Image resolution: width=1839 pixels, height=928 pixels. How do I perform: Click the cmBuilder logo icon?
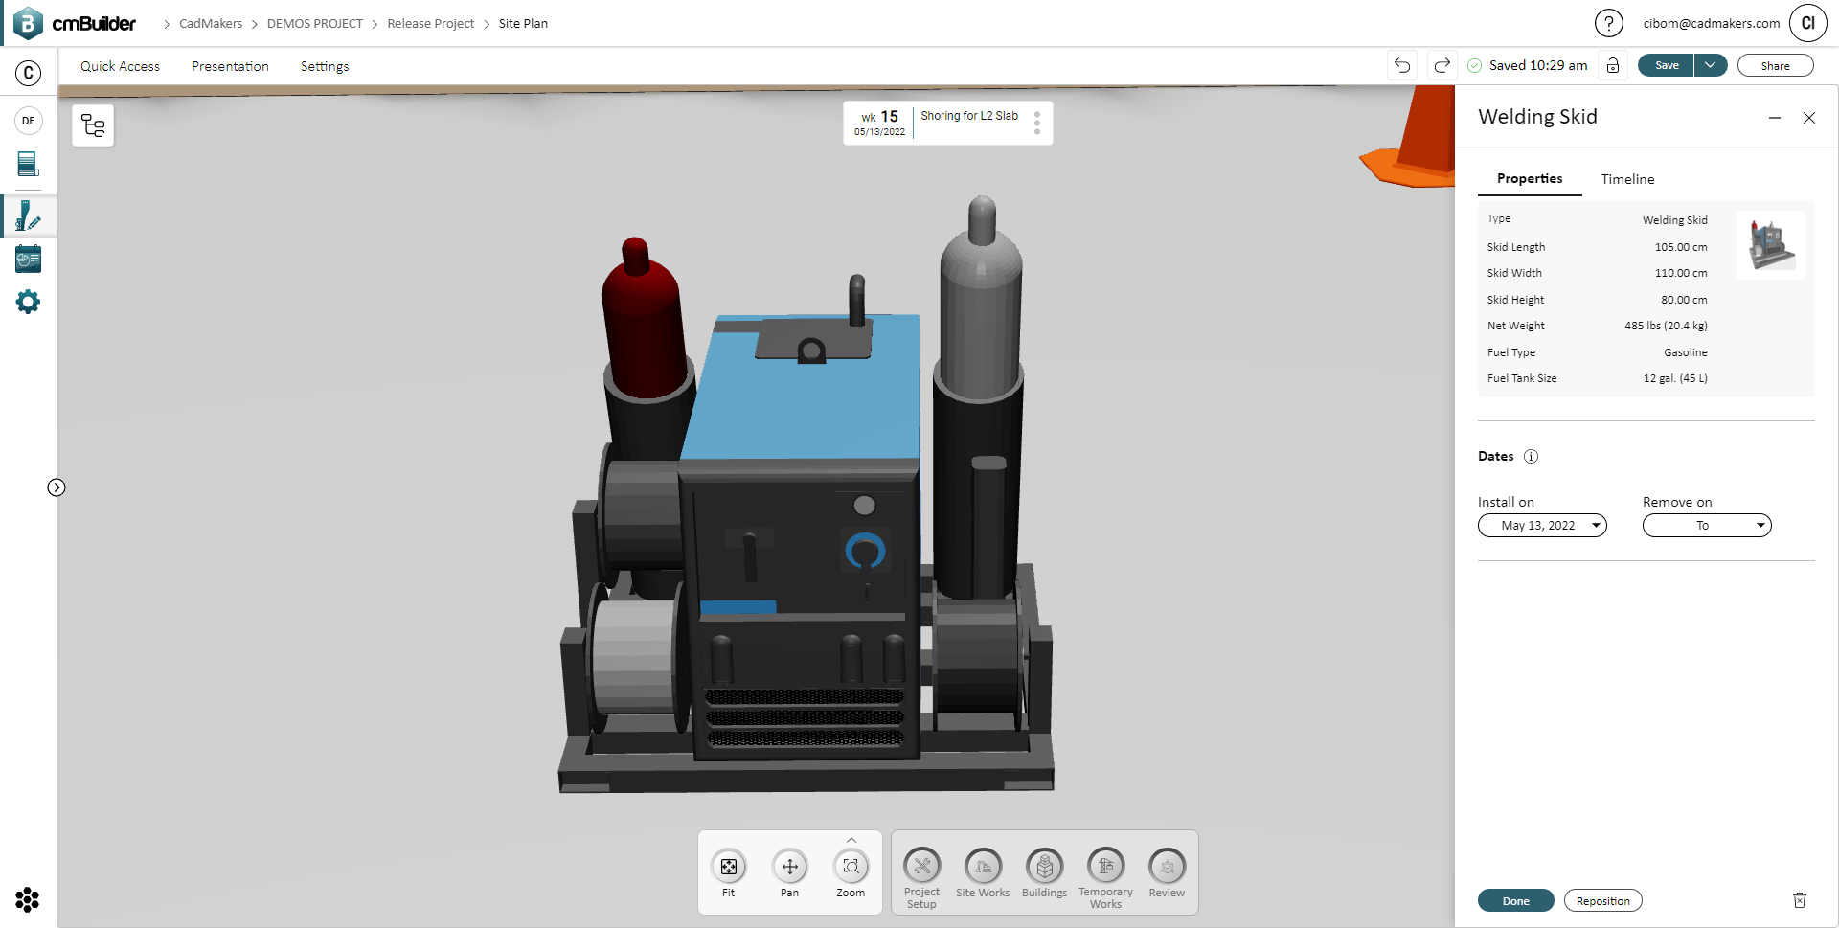coord(28,23)
